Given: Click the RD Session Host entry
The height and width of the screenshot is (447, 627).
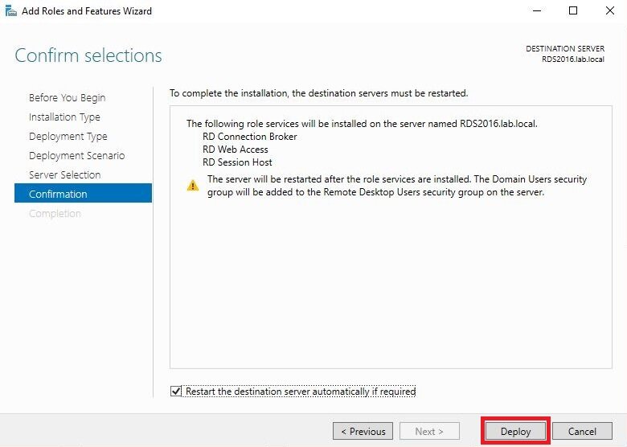Looking at the screenshot, I should tap(237, 162).
